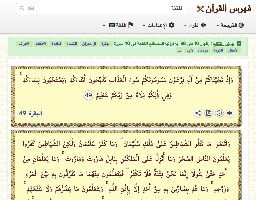Click the فهرس القرآن site logo
Image resolution: width=256 pixels, height=200 pixels.
[224, 8]
